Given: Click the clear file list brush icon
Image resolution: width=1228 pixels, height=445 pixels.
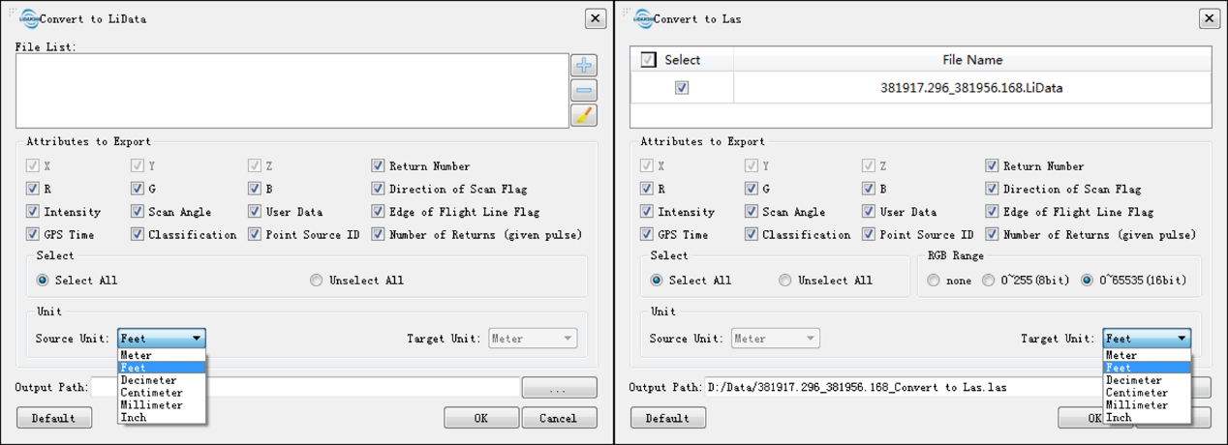Looking at the screenshot, I should (x=584, y=116).
